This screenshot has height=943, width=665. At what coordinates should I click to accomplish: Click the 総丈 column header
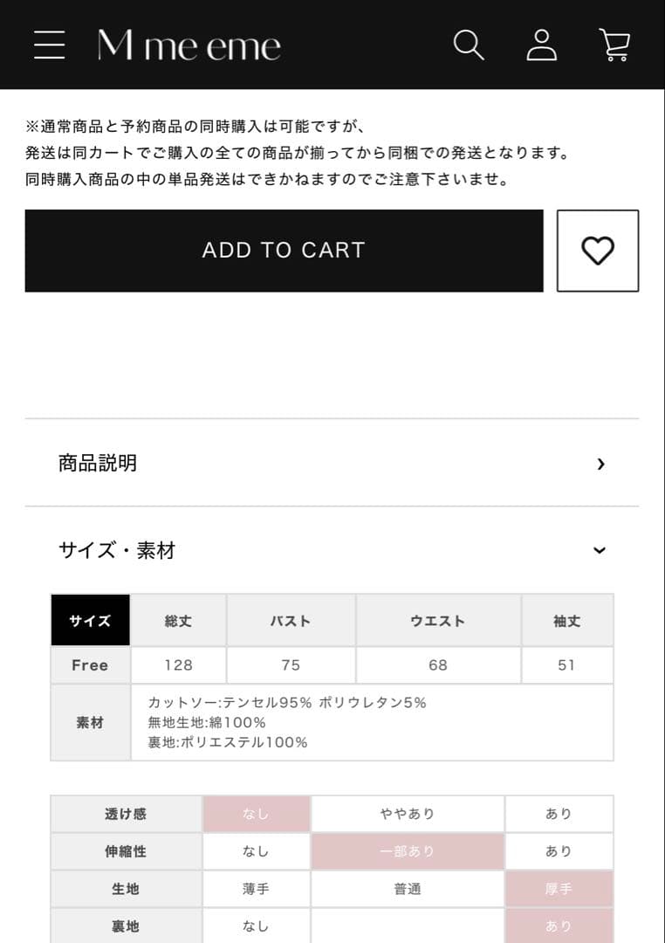pyautogui.click(x=178, y=621)
